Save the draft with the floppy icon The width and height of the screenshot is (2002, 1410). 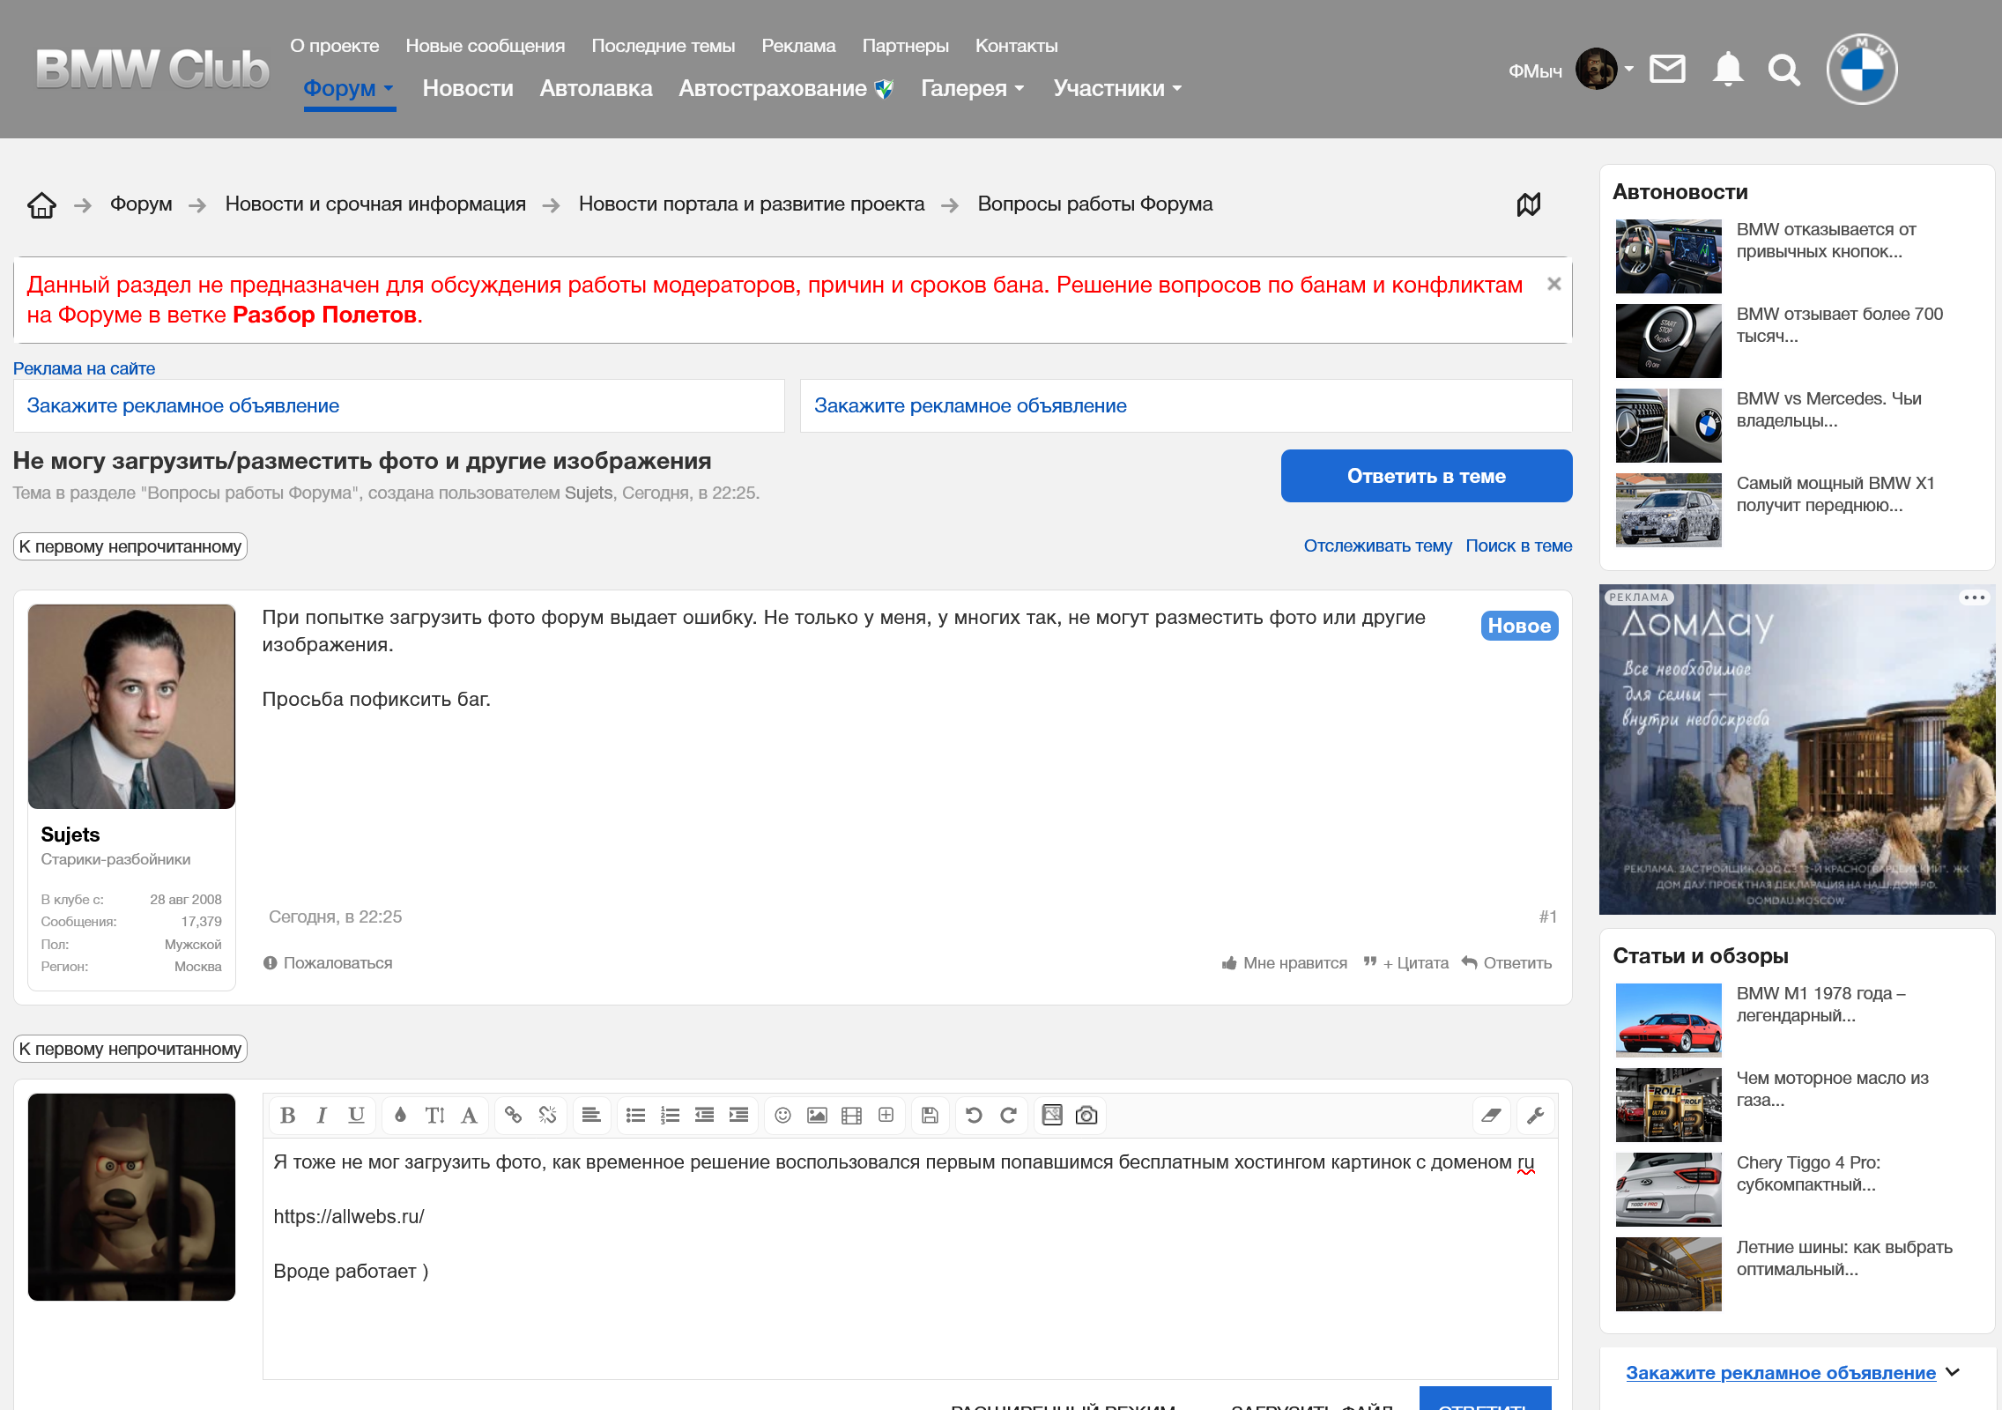click(930, 1116)
